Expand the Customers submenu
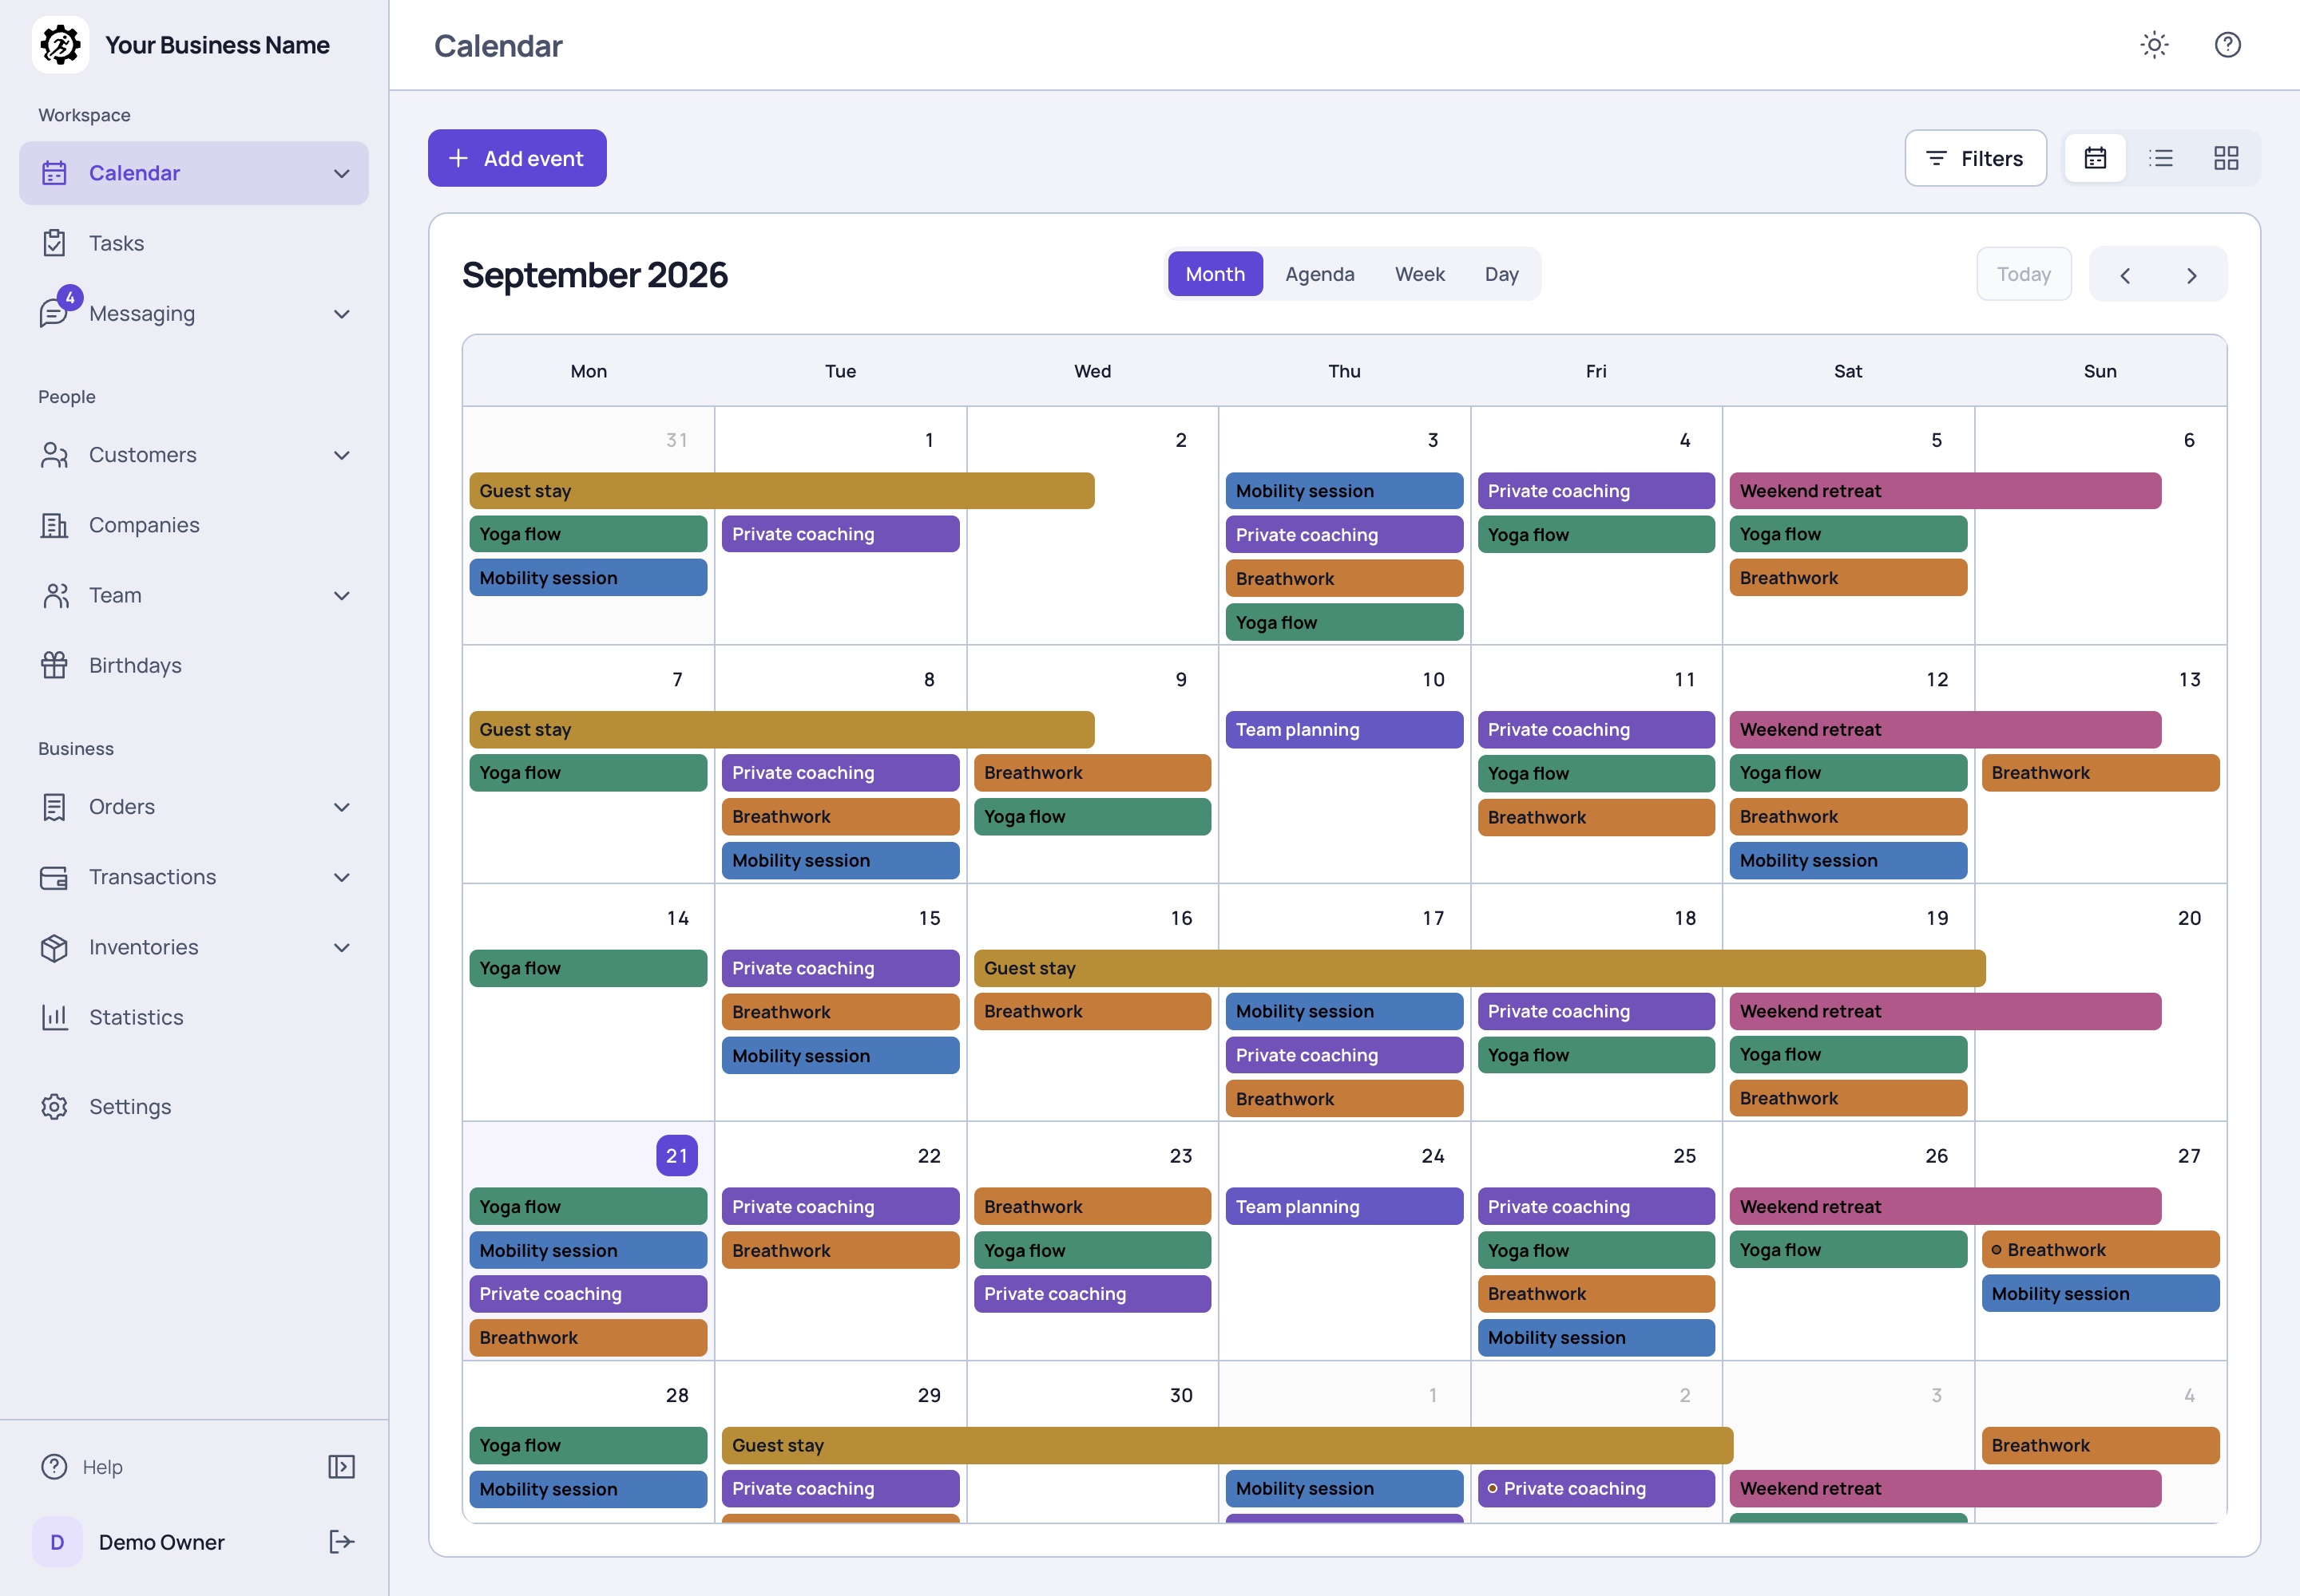This screenshot has height=1596, width=2300. coord(341,455)
